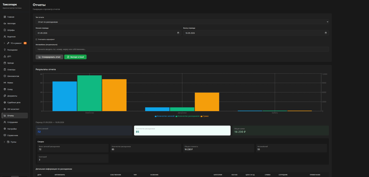Open the Судебные дела menu item
Screen dimensions: 369x177
click(x=15, y=102)
